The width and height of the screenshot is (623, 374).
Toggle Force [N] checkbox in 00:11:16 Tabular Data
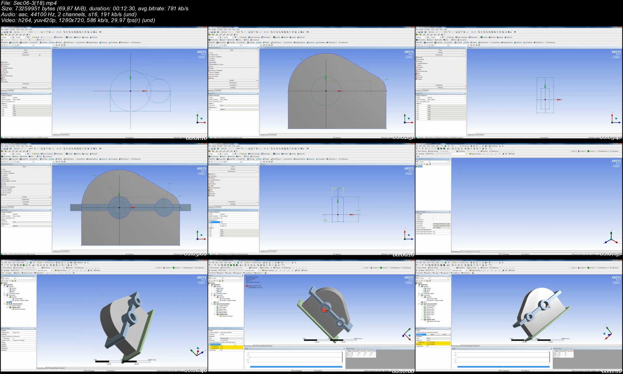(566, 351)
